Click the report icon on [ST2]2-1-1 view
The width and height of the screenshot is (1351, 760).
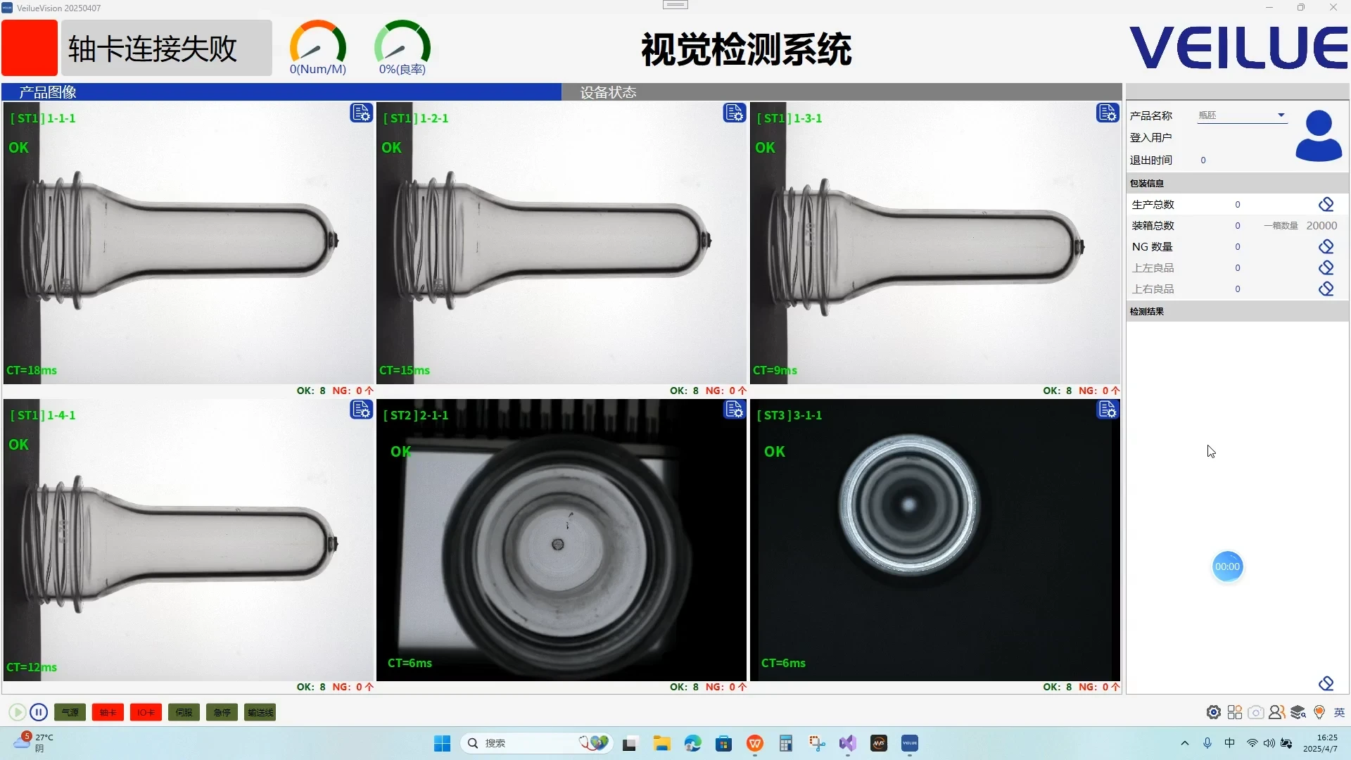(x=734, y=410)
